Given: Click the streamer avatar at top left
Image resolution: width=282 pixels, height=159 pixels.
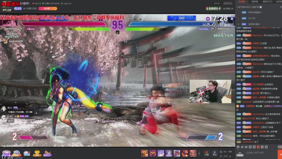Looking at the screenshot, I should click(6, 6).
